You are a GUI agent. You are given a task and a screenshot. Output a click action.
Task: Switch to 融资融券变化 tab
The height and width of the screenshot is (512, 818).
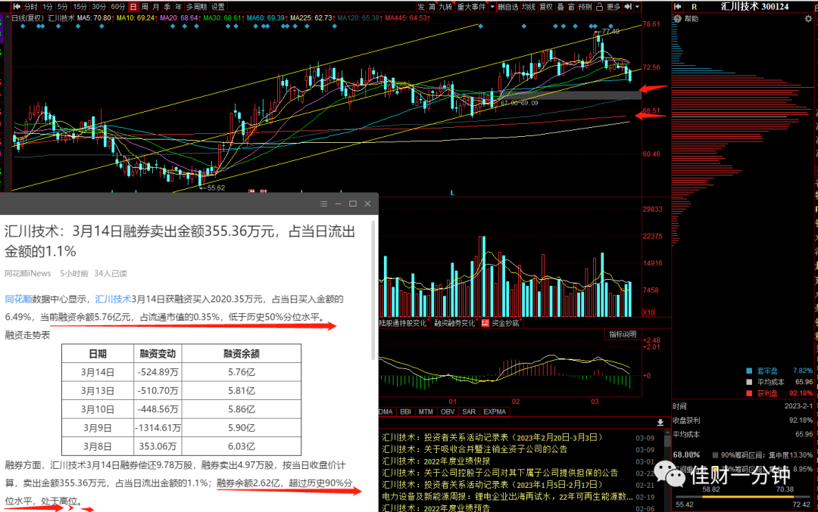coord(454,323)
